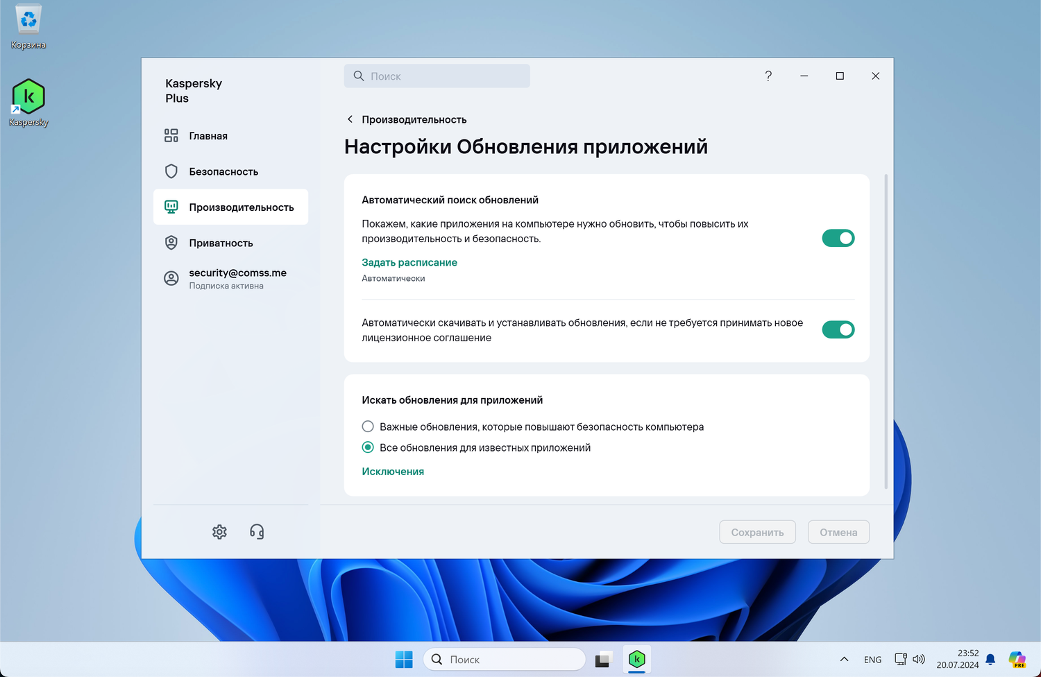Select "Все обновления для известных приложений" option
The image size is (1041, 677).
pos(368,447)
